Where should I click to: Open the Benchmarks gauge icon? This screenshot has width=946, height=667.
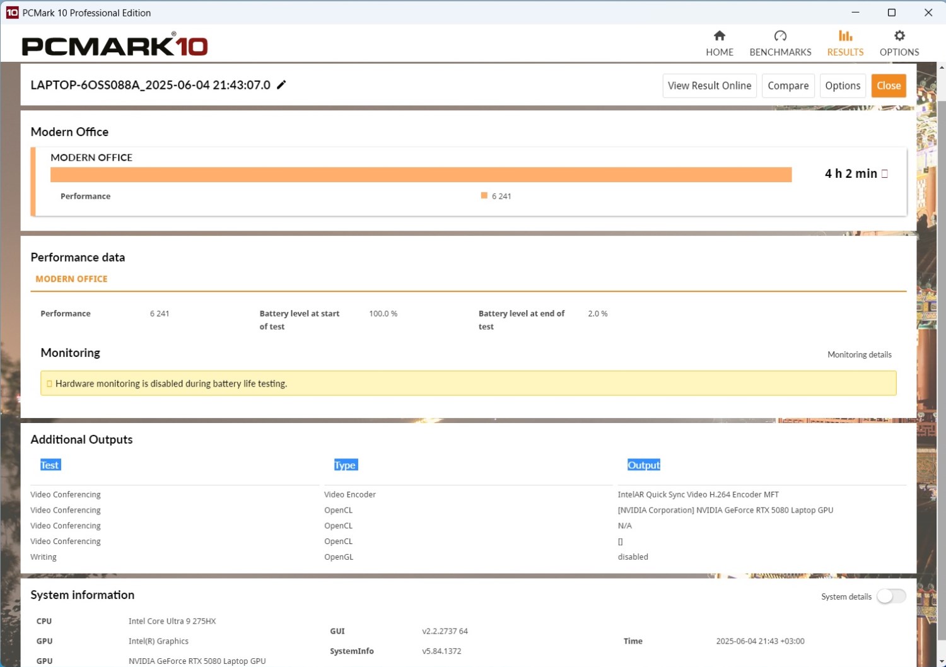click(x=780, y=36)
